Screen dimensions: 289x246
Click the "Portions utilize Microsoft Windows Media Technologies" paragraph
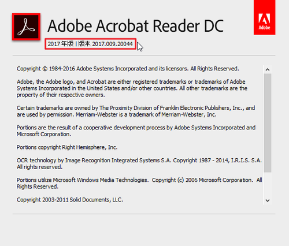tap(139, 183)
